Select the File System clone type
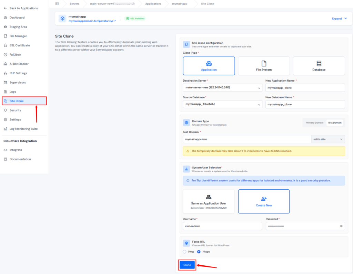This screenshot has width=353, height=274. [264, 65]
